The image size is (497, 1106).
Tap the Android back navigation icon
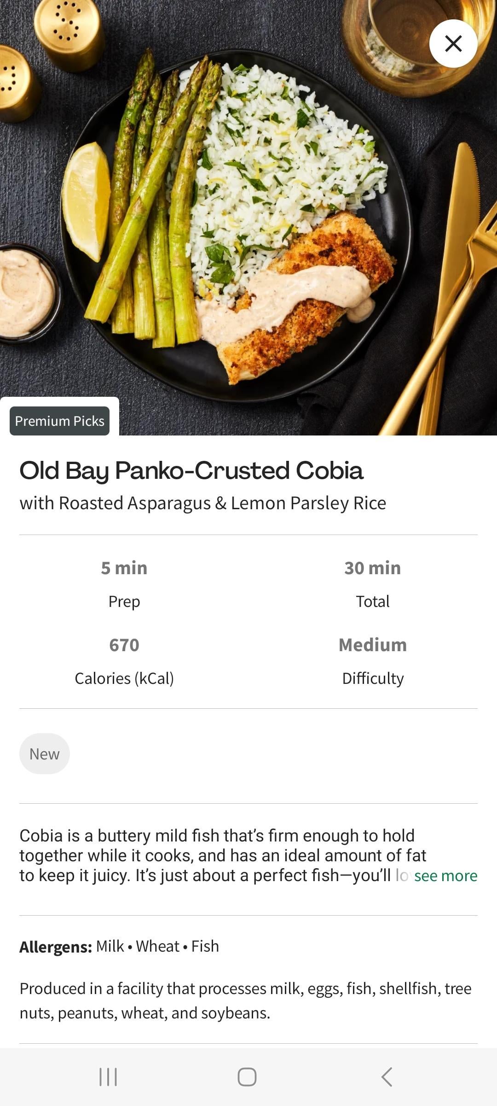tap(387, 1077)
